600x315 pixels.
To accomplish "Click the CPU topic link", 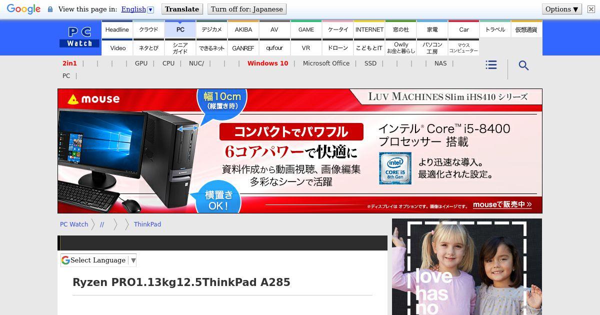I will point(168,63).
